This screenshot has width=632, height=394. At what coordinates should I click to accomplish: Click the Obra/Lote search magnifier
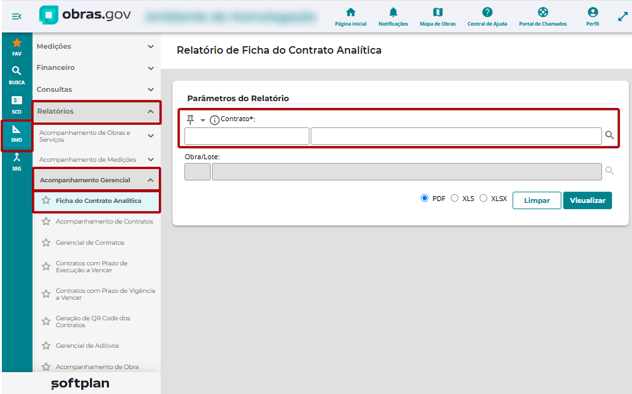[x=609, y=171]
